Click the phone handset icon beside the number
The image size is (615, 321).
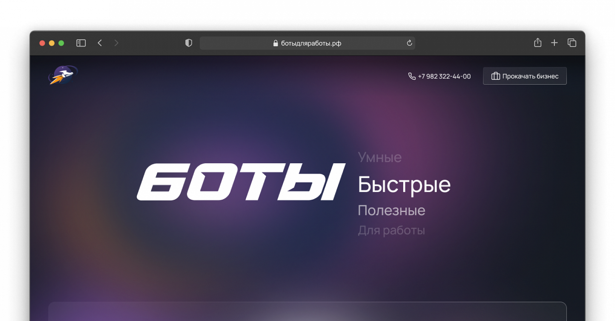412,76
